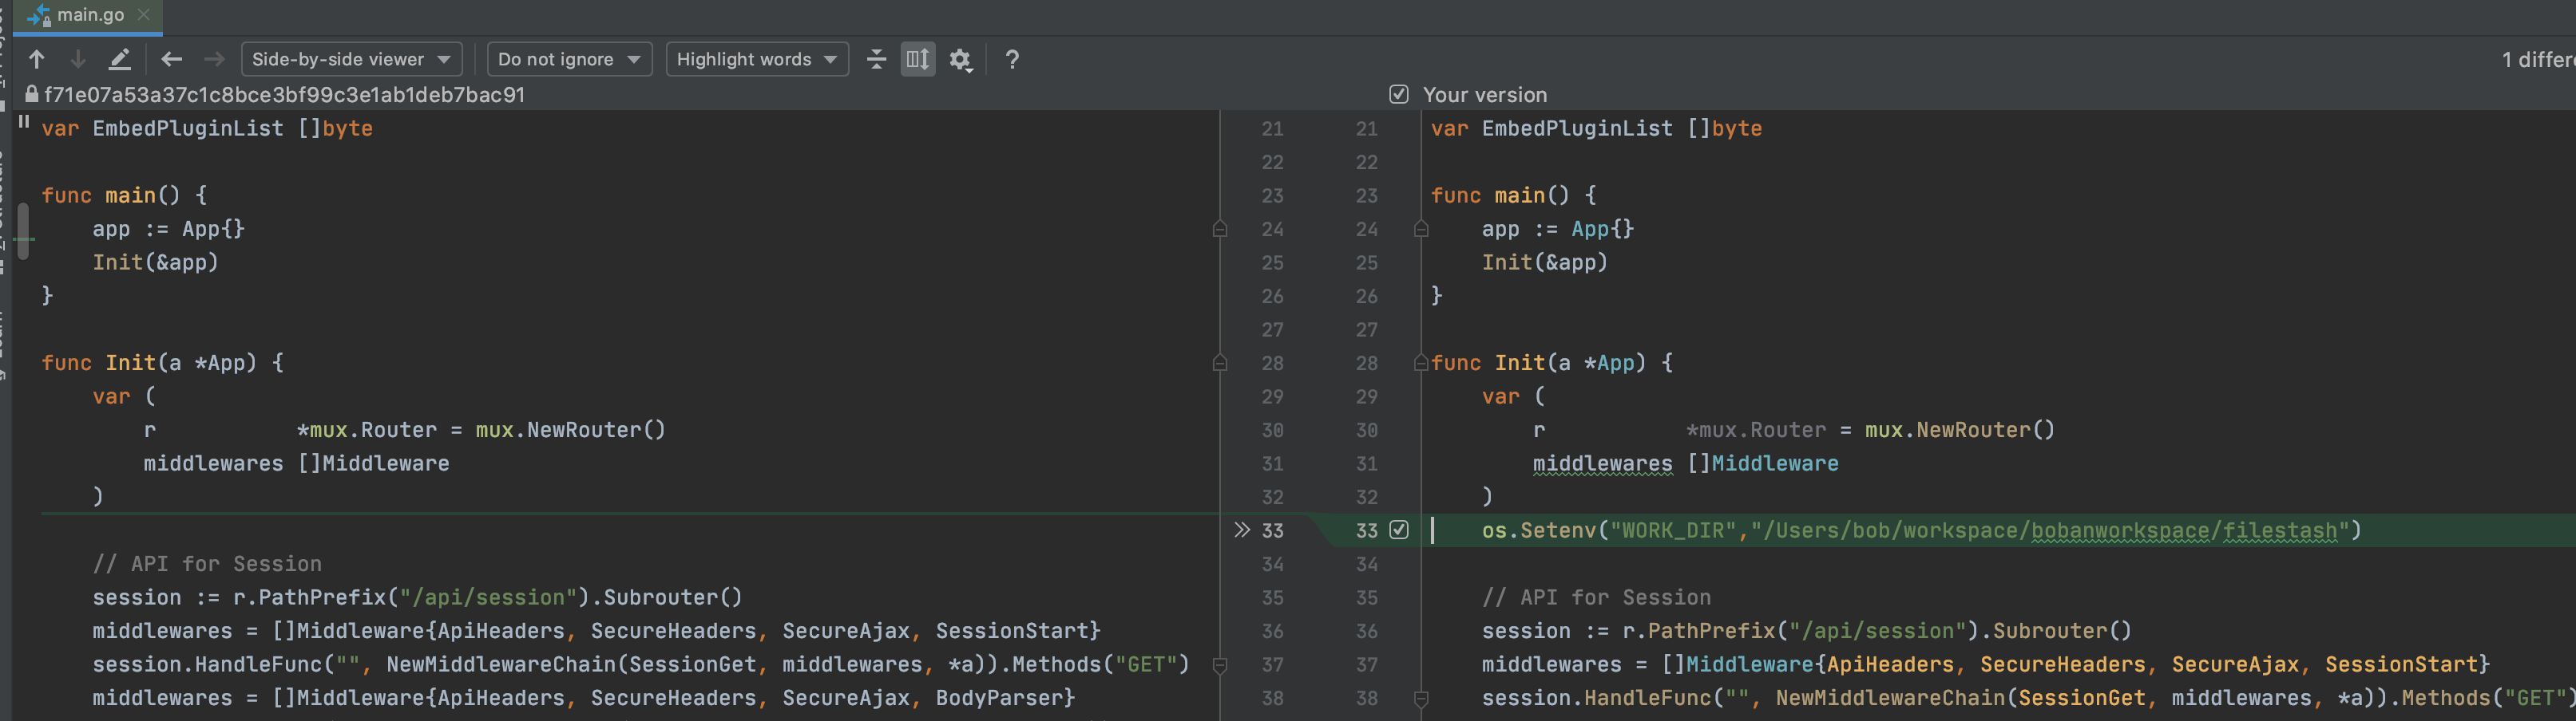Jump to next difference with down arrow

(x=78, y=59)
